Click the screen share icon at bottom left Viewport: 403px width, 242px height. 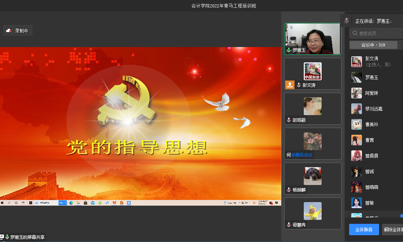(x=2, y=237)
